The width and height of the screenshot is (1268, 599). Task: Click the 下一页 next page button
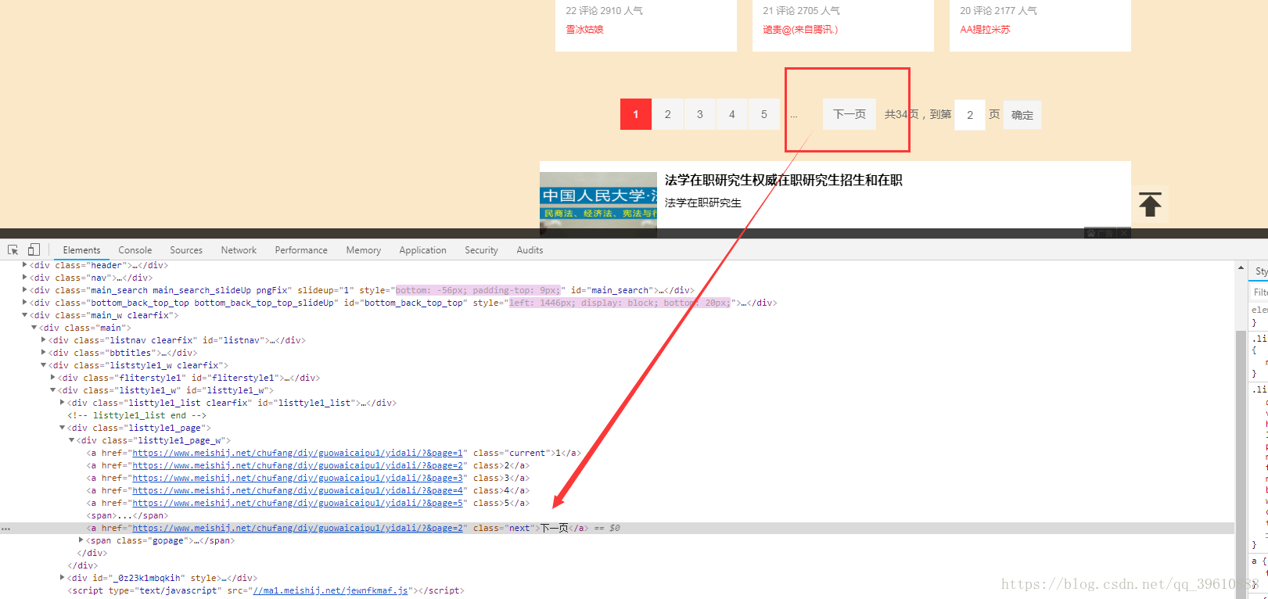pos(850,114)
